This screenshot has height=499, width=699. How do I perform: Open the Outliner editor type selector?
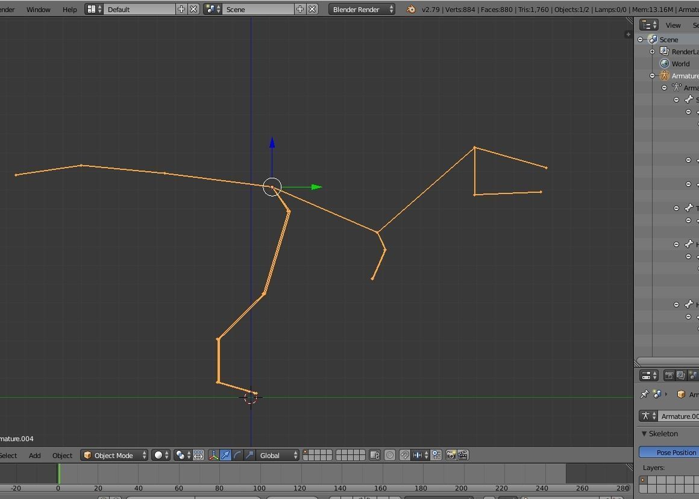(x=648, y=25)
